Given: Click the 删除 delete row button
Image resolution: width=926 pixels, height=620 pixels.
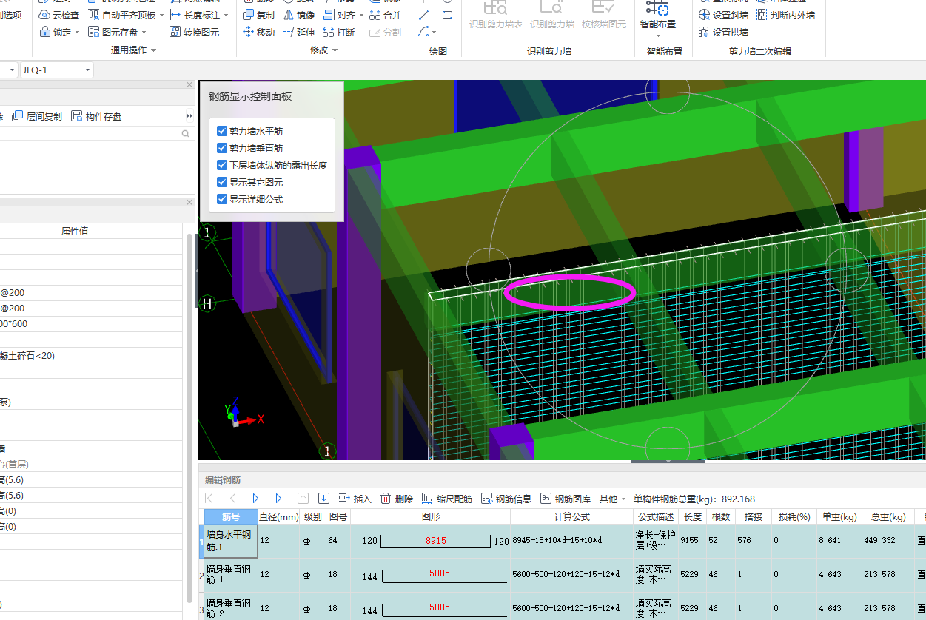Looking at the screenshot, I should pyautogui.click(x=397, y=499).
